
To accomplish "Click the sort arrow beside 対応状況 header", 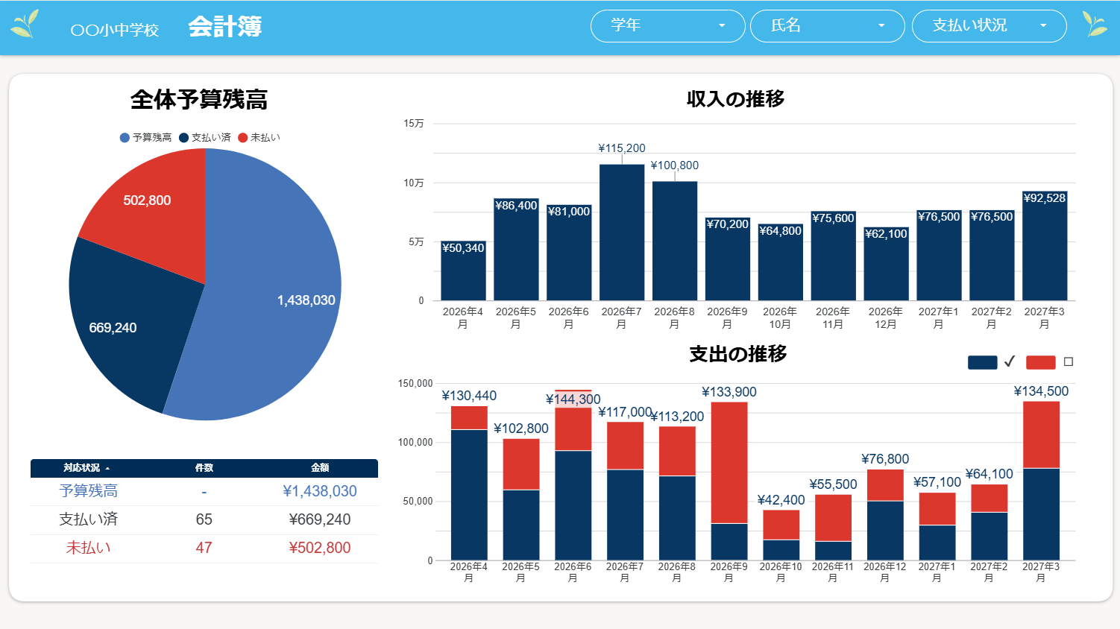I will (107, 468).
